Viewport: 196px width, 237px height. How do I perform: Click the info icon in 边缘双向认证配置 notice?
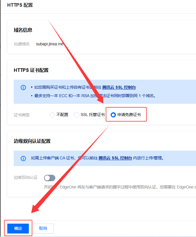click(x=23, y=158)
